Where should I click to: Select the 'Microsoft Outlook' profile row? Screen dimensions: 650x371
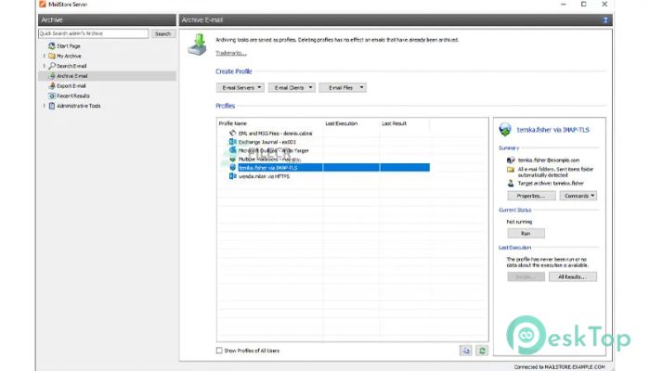[274, 150]
